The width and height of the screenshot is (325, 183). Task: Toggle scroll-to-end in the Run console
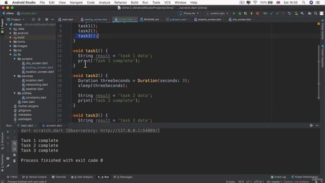(x=14, y=149)
